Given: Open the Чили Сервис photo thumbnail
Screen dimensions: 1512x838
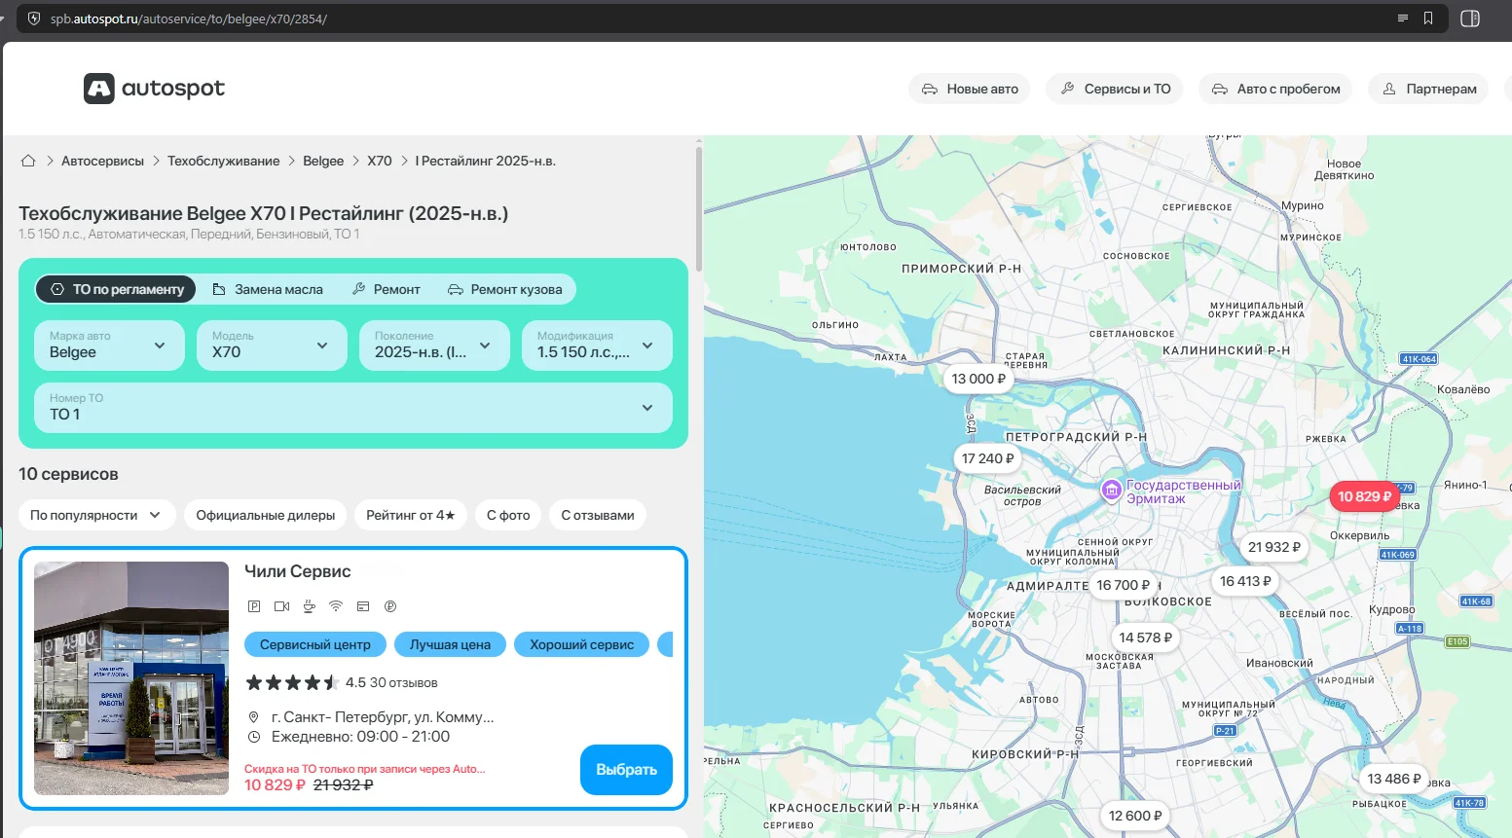Looking at the screenshot, I should [131, 678].
